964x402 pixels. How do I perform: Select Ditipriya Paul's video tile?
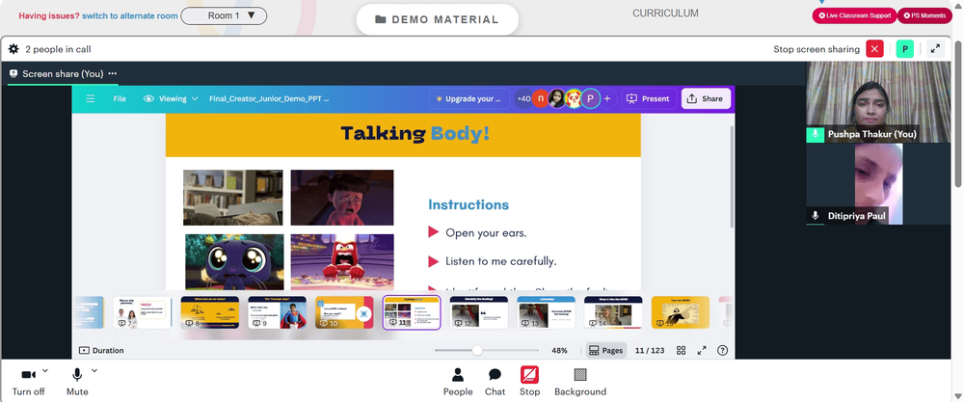pos(878,184)
